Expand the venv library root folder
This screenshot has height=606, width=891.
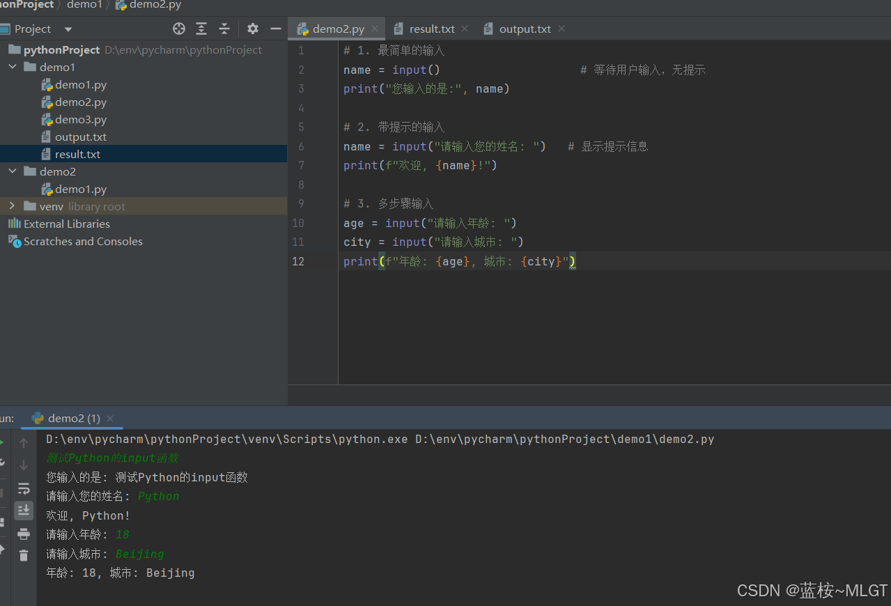click(13, 206)
